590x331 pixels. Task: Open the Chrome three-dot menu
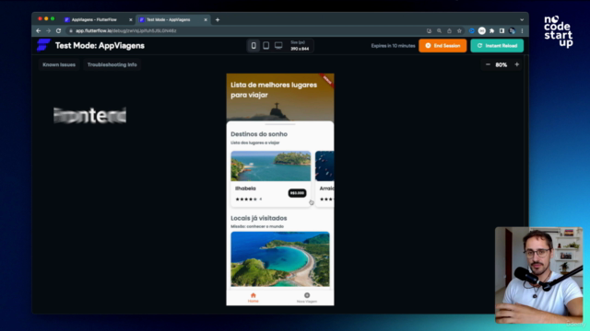(522, 30)
